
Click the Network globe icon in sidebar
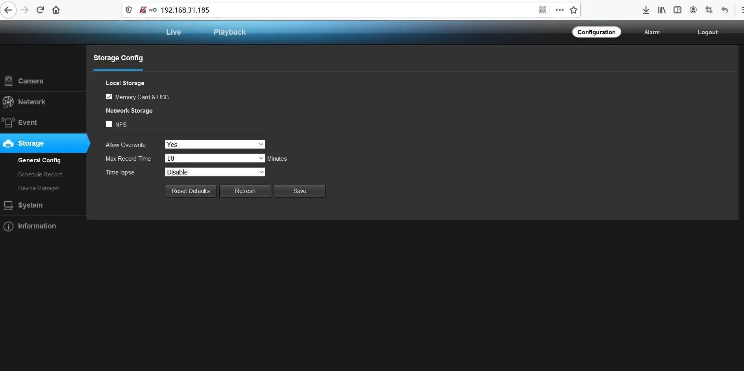click(x=8, y=102)
